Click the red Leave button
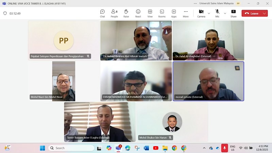The height and width of the screenshot is (153, 272). 252,13
